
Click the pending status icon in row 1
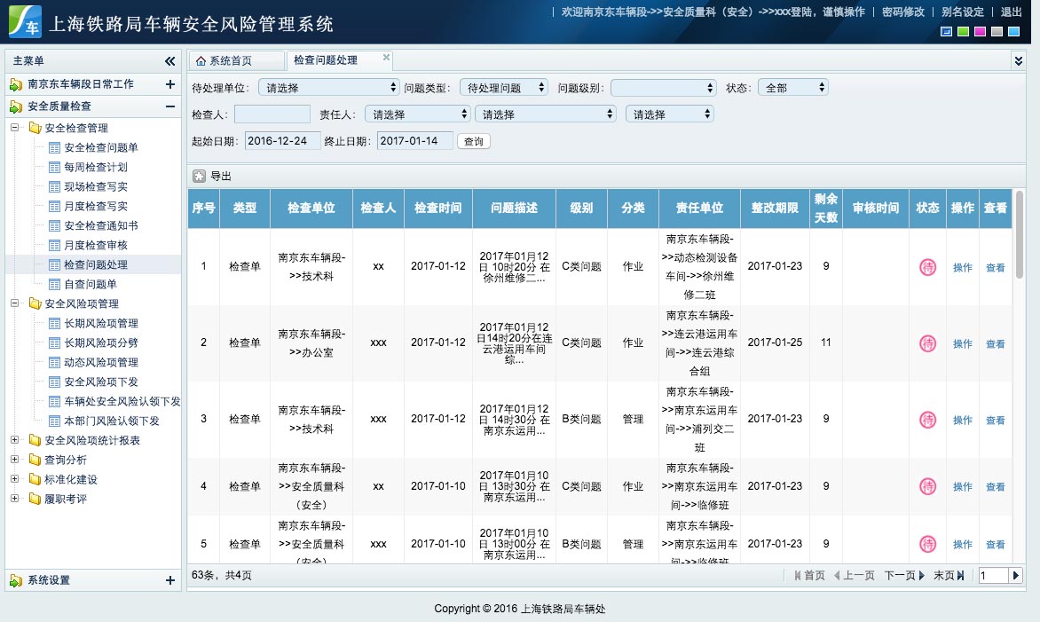coord(927,267)
